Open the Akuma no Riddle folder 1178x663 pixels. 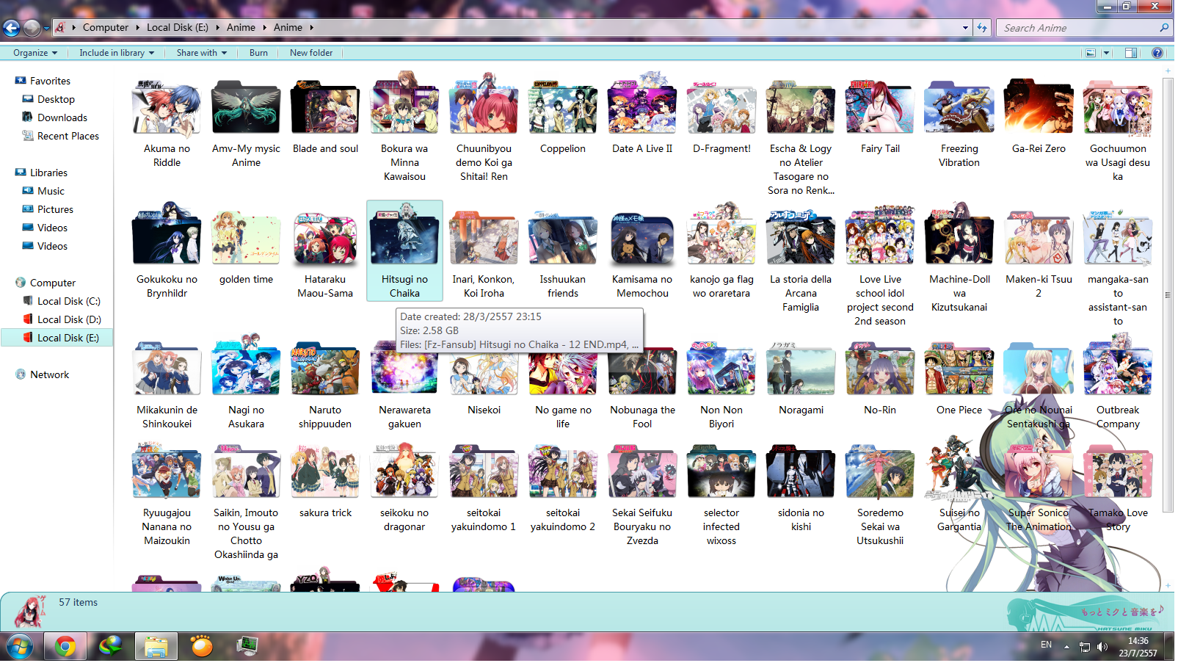tap(167, 121)
